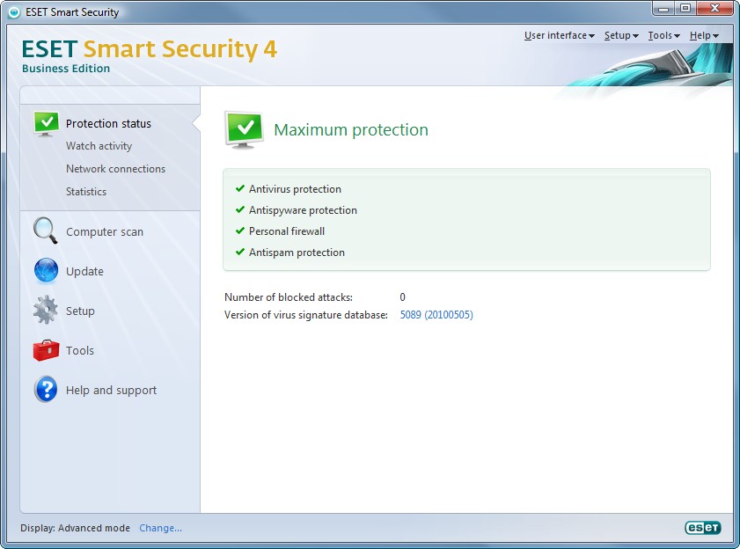Go to Computer scan section
This screenshot has width=740, height=549.
pos(105,231)
